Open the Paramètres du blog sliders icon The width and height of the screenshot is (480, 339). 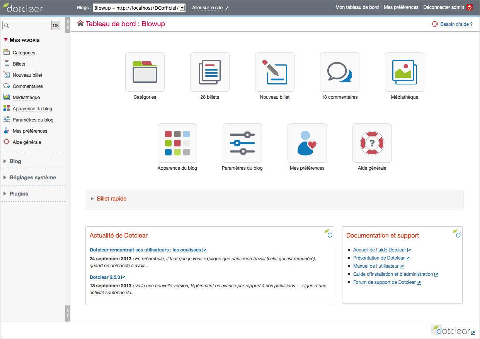[x=242, y=143]
